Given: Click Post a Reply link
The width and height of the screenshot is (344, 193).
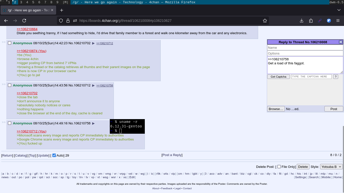Looking at the screenshot, I should 172,155.
